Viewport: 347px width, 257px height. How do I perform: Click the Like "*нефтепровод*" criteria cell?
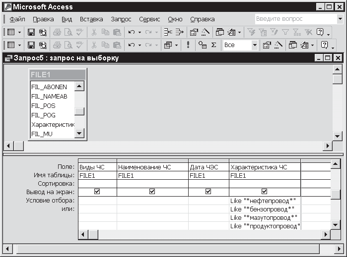pyautogui.click(x=264, y=201)
